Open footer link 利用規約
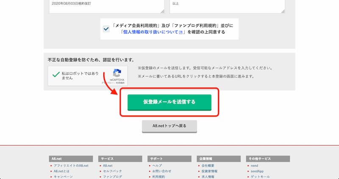Image resolution: width=339 pixels, height=179 pixels. tap(158, 176)
